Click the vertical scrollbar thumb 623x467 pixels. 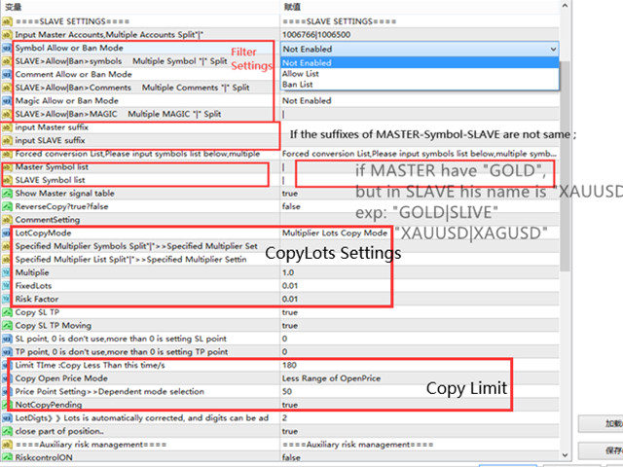(x=565, y=166)
